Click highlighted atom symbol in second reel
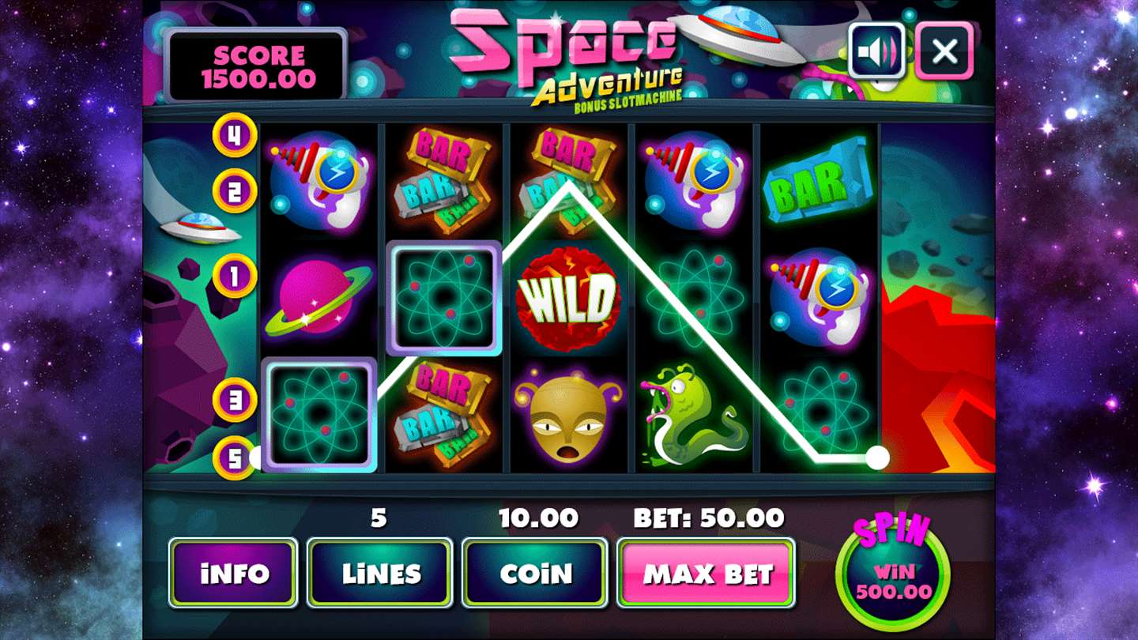Screen dimensions: 1138x640 444,298
